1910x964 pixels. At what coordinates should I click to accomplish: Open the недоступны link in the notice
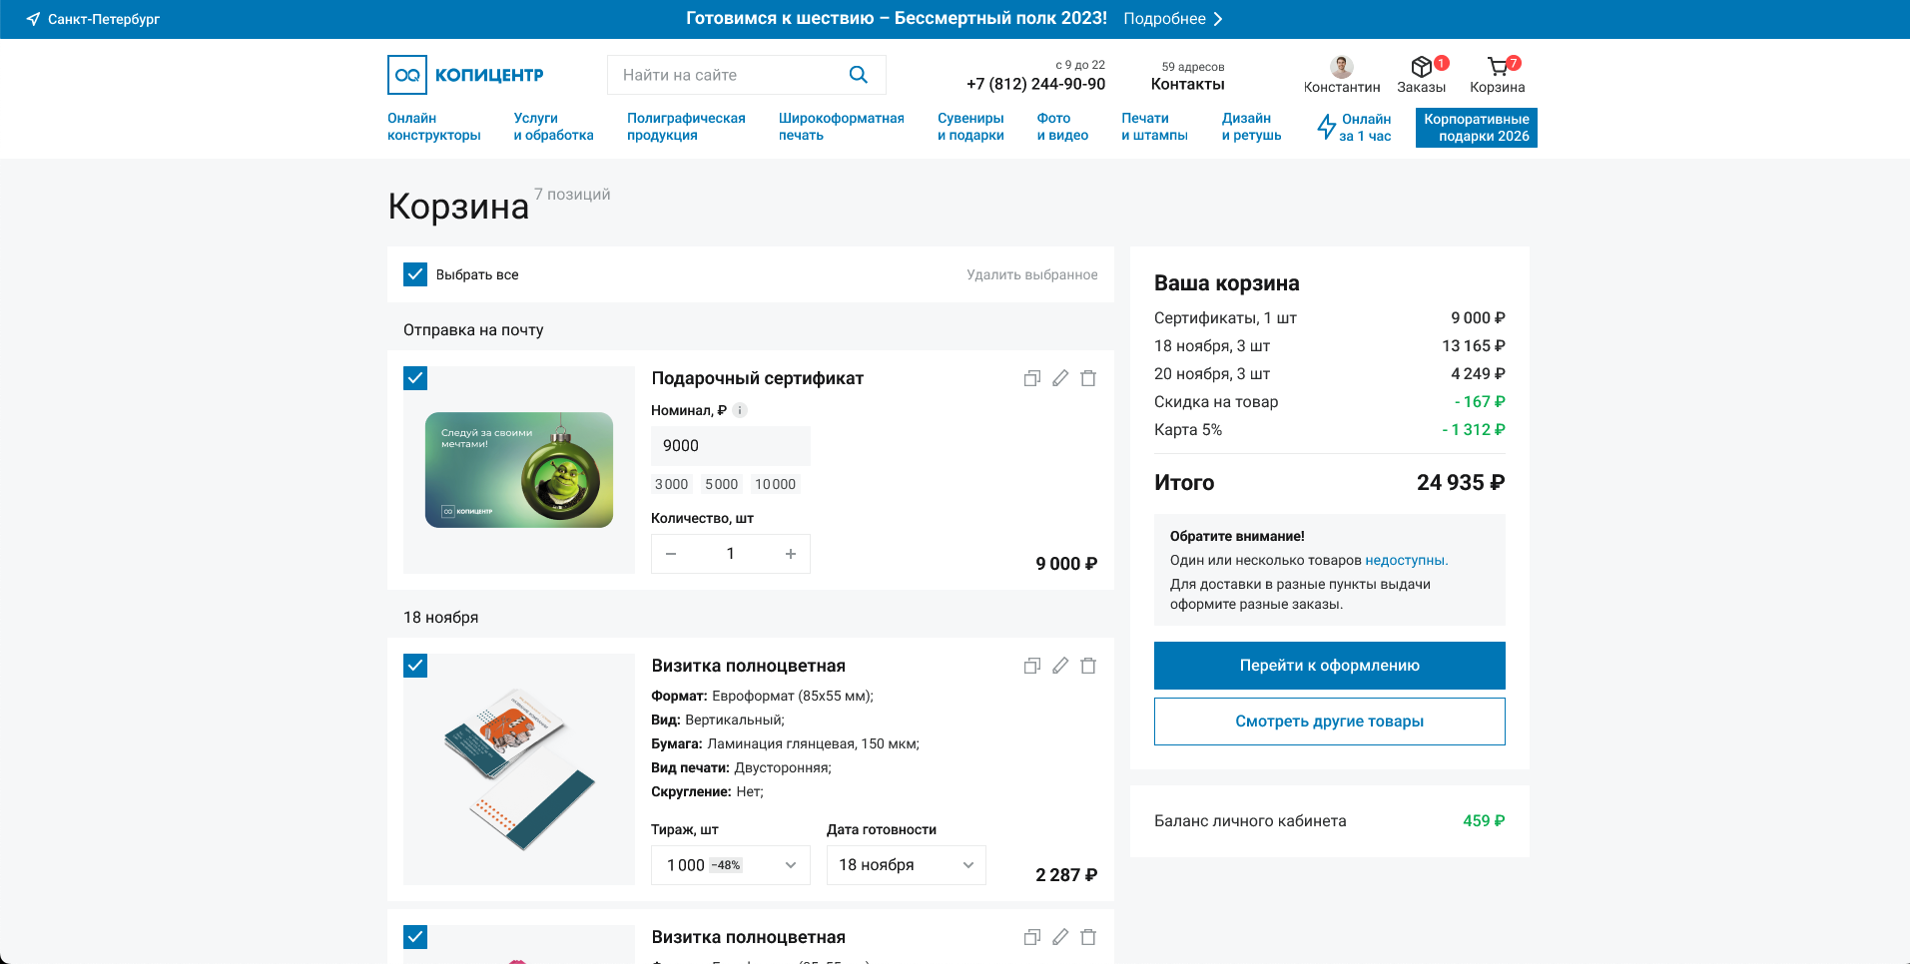click(1404, 560)
